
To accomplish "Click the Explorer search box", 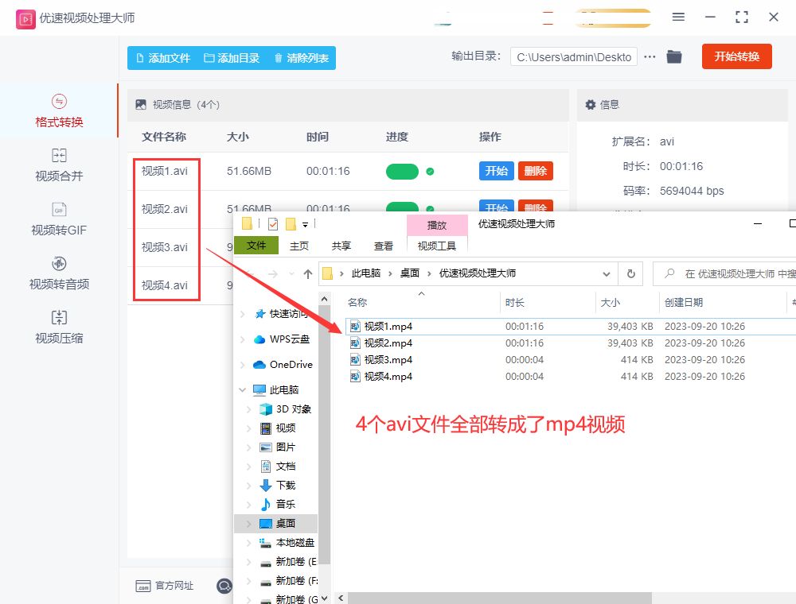I will pos(726,273).
